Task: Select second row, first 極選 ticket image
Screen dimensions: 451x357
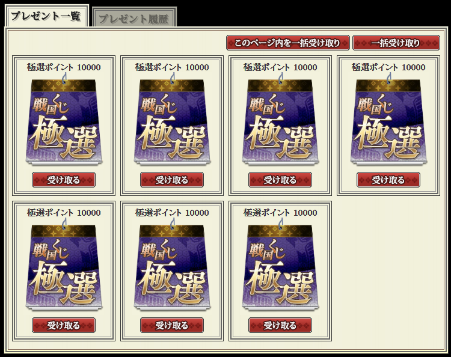Action: click(x=64, y=264)
